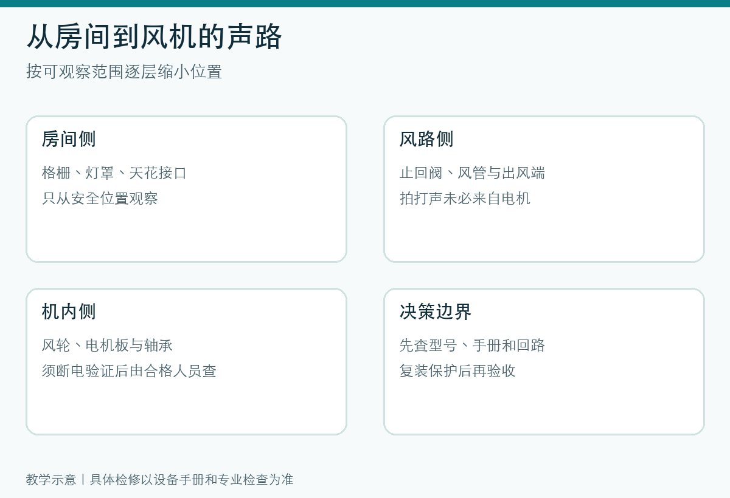
Task: Click the line 须断电验证后由合格人员查
Action: tap(129, 371)
